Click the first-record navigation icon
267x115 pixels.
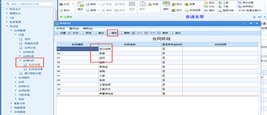click(260, 17)
